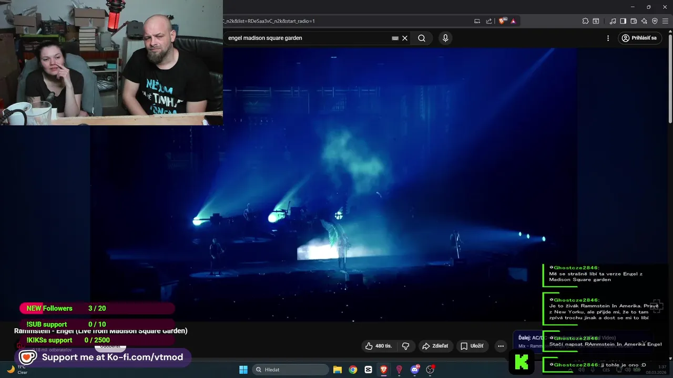Open the pink pin app on taskbar
The height and width of the screenshot is (378, 673).
(x=399, y=370)
